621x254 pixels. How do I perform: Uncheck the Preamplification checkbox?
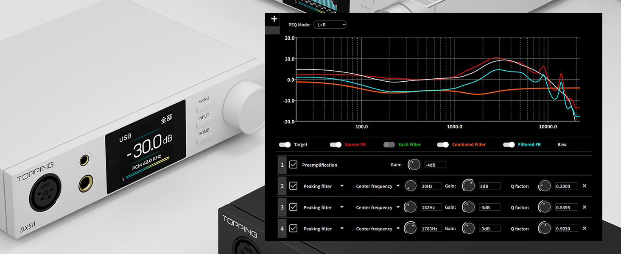[x=293, y=165]
